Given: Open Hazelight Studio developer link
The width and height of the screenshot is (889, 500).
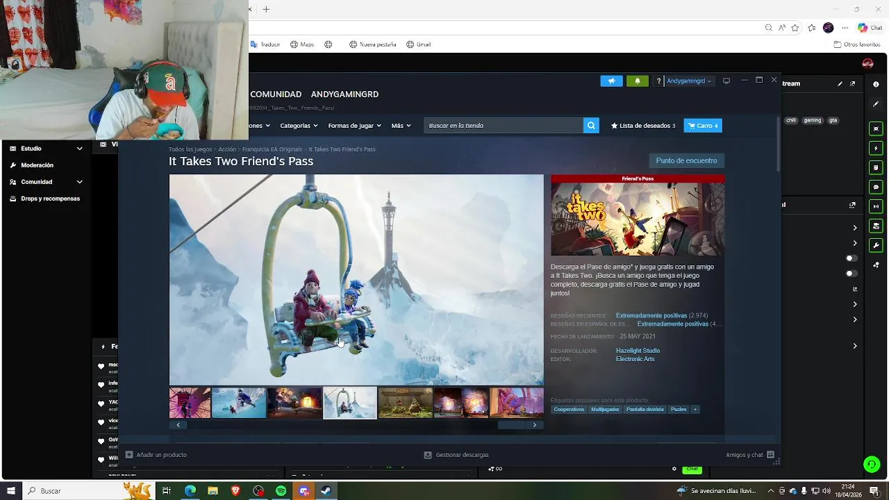Looking at the screenshot, I should point(638,351).
